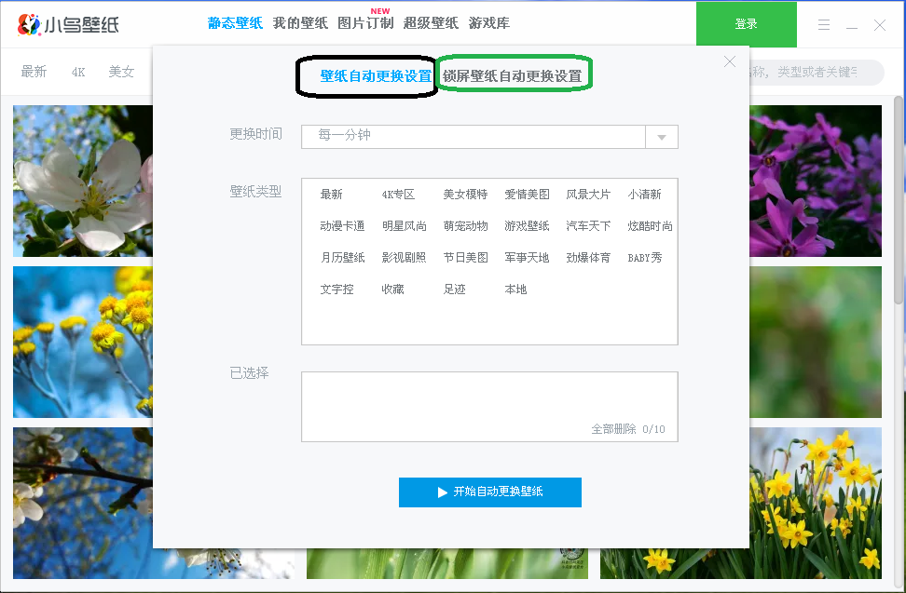Viewport: 906px width, 593px height.
Task: Select 汽车天下 wallpaper type
Action: click(588, 226)
